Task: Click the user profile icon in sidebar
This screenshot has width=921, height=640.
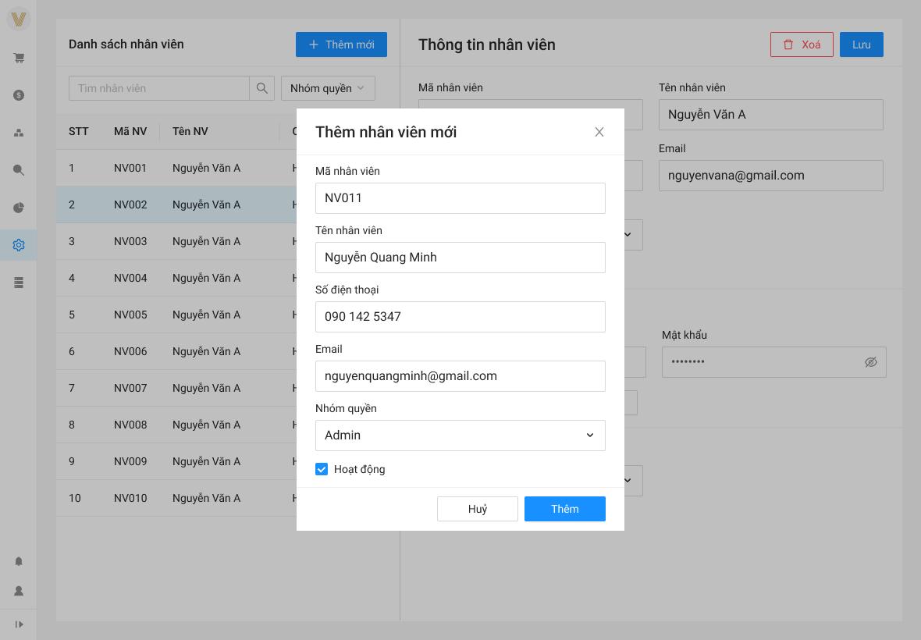Action: 19,591
